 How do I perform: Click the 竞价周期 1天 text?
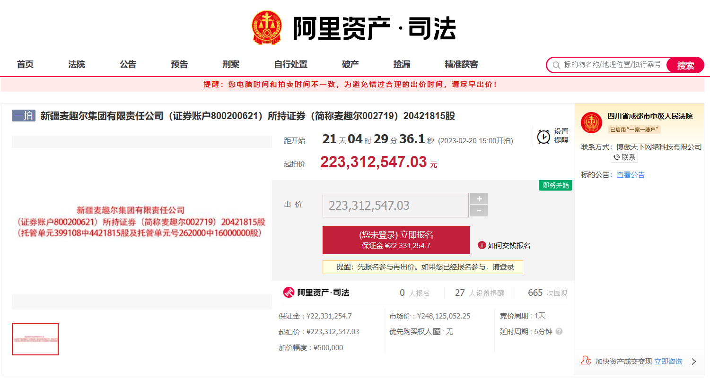[523, 316]
